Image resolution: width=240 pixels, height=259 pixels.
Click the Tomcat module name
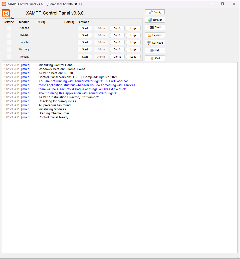(24, 57)
